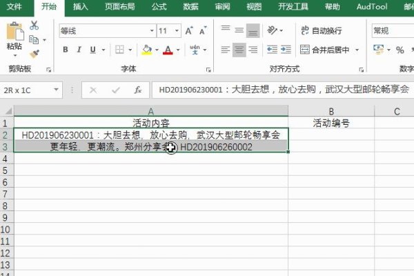Switch to the 视图 tab
The image size is (414, 276).
coord(254,6)
